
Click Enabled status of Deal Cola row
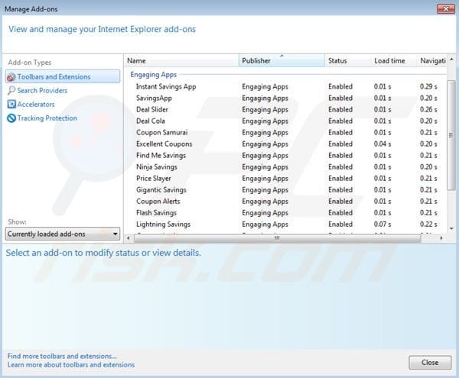340,121
